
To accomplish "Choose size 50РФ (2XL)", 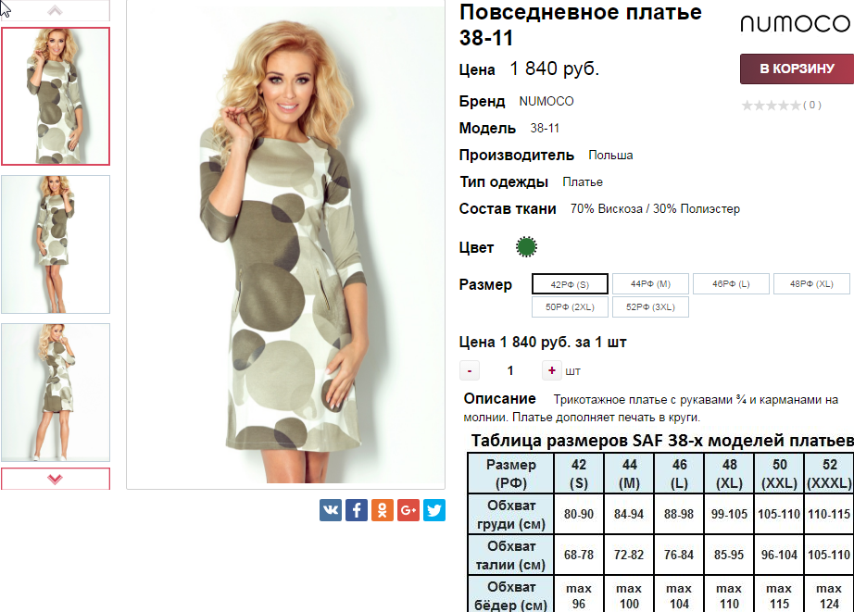I will pyautogui.click(x=570, y=307).
